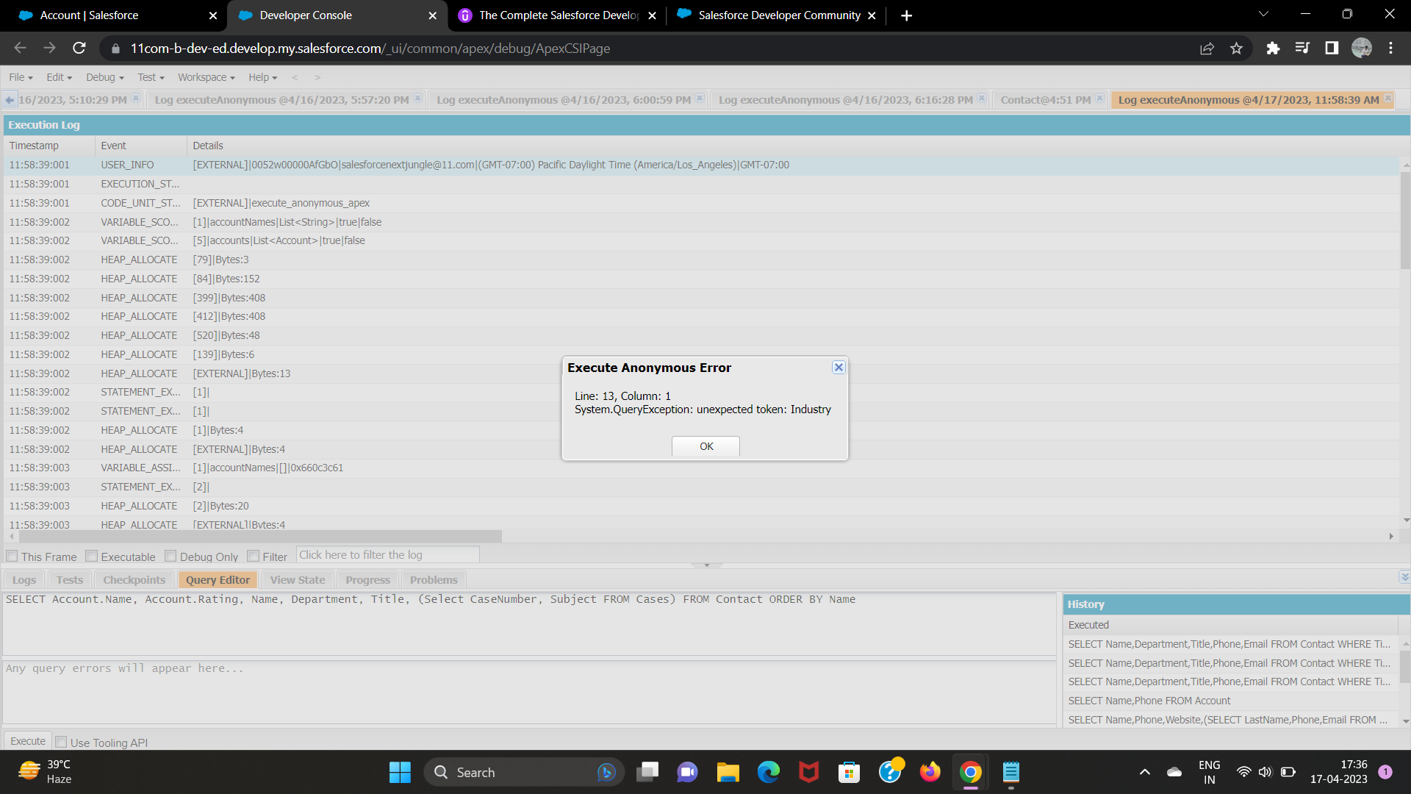Toggle the Debug Only checkbox
1411x794 pixels.
tap(170, 557)
